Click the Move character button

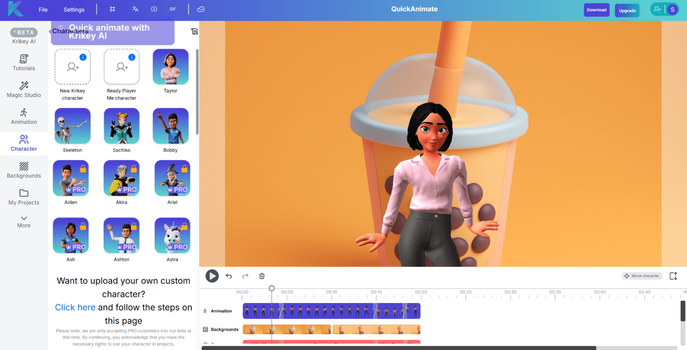(x=642, y=276)
